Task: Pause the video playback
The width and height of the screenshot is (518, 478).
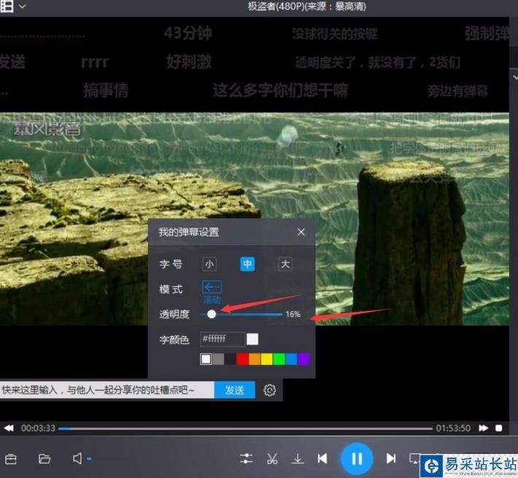Action: (357, 458)
